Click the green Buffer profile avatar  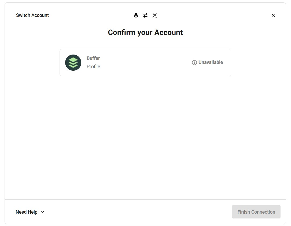(73, 62)
